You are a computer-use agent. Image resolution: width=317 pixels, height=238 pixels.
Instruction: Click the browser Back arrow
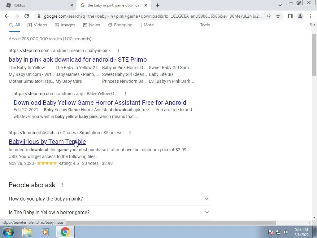coord(7,16)
